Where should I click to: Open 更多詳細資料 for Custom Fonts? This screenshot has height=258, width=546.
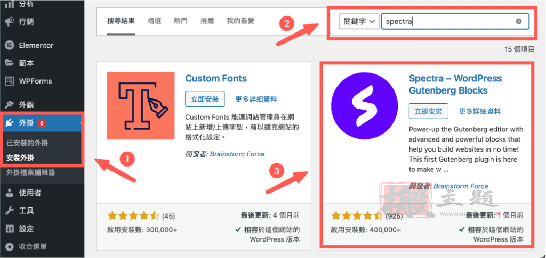click(x=256, y=99)
